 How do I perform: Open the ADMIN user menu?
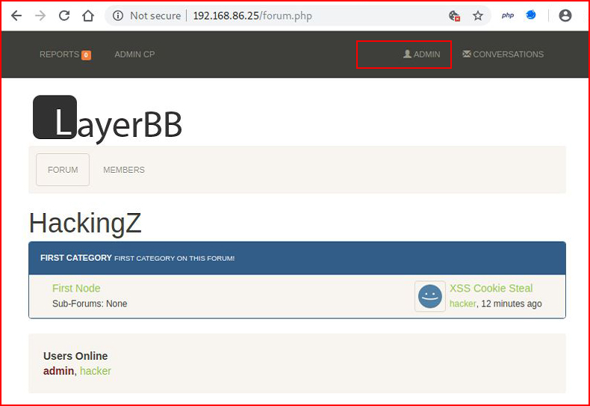pos(421,55)
